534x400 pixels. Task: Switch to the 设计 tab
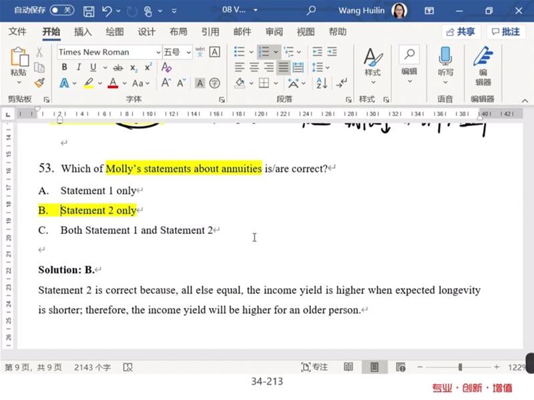coord(146,31)
